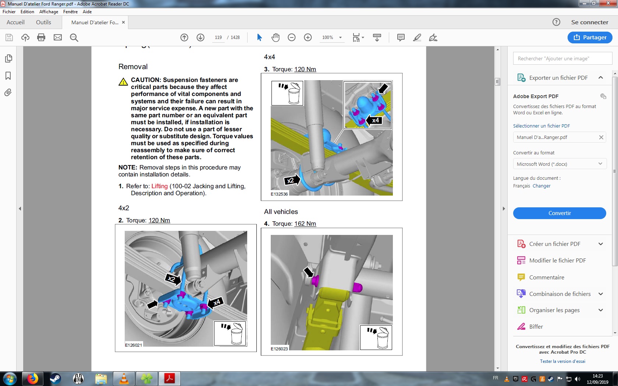
Task: Click the Adobe Export copy icon
Action: pyautogui.click(x=603, y=96)
